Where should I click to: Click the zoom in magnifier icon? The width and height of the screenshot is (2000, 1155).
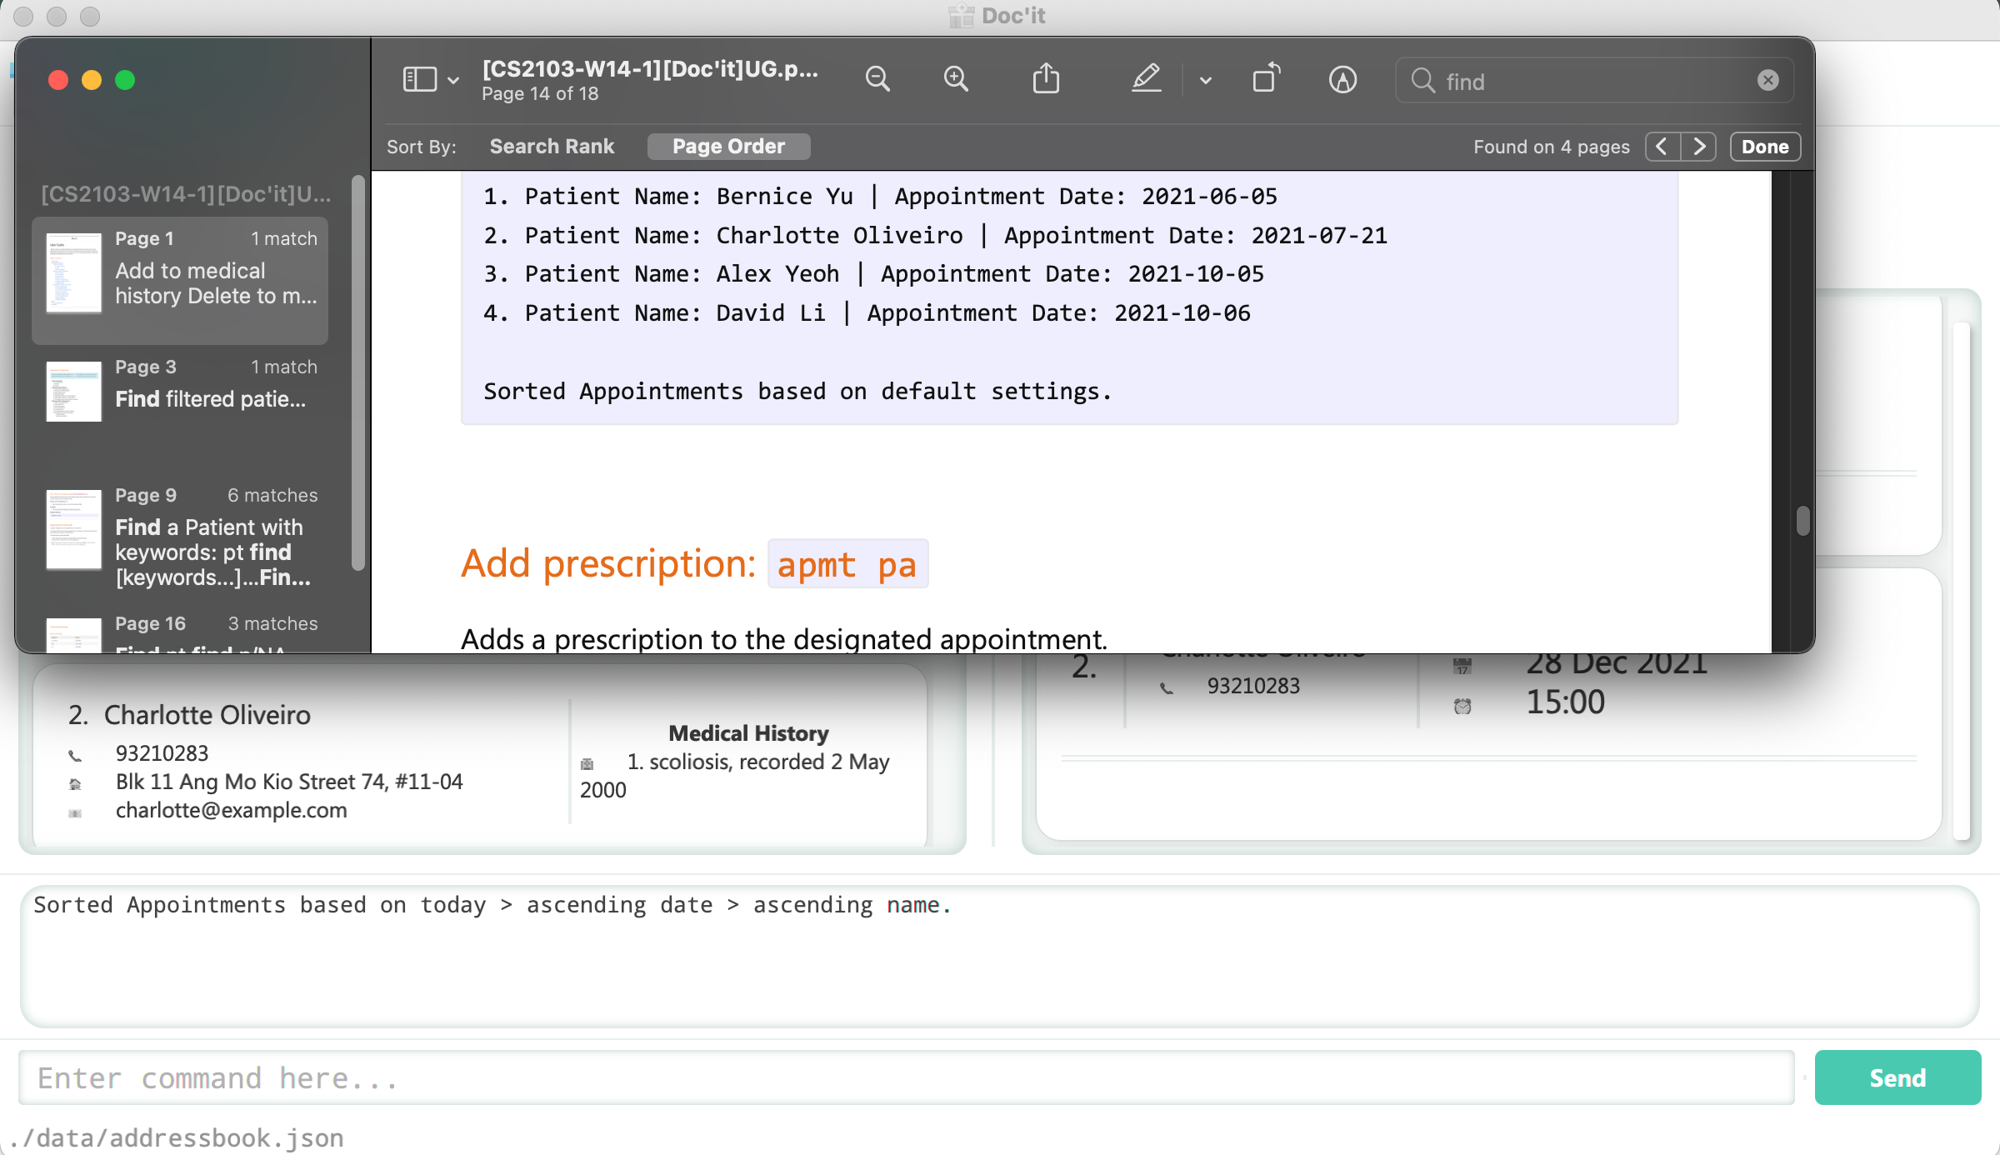(x=956, y=79)
